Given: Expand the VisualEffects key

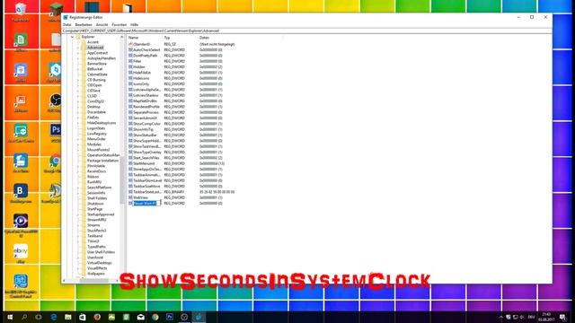Looking at the screenshot, I should coord(78,268).
